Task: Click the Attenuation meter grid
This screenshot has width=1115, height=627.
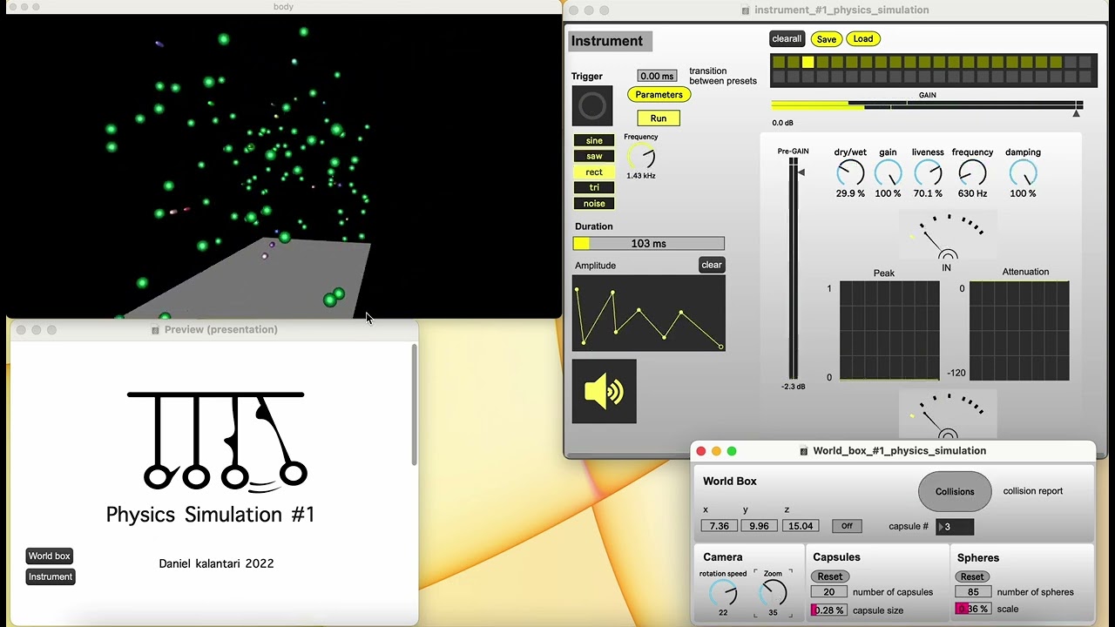Action: (1019, 331)
